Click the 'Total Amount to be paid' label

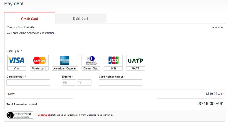click(x=22, y=104)
